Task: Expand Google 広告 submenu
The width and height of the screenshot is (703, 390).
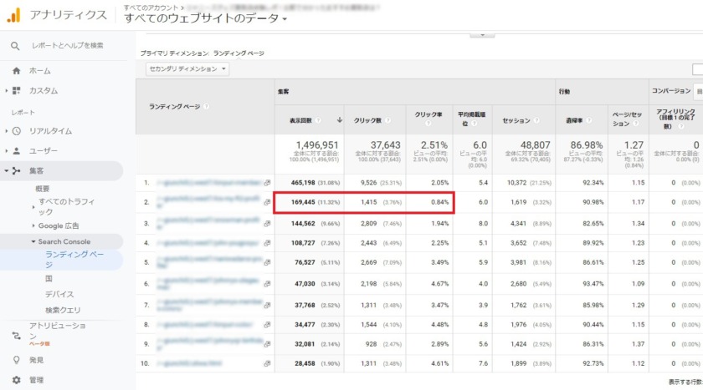Action: pyautogui.click(x=33, y=225)
